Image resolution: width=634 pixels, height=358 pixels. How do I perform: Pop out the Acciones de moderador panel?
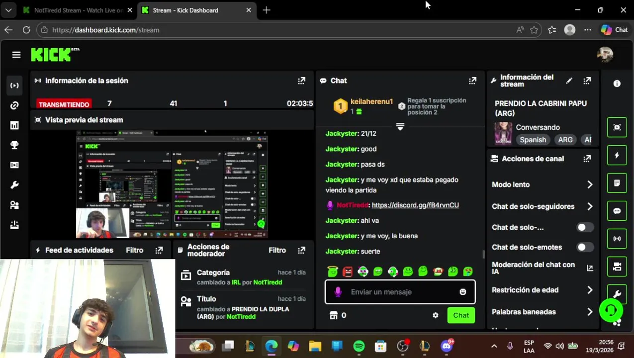coord(302,250)
